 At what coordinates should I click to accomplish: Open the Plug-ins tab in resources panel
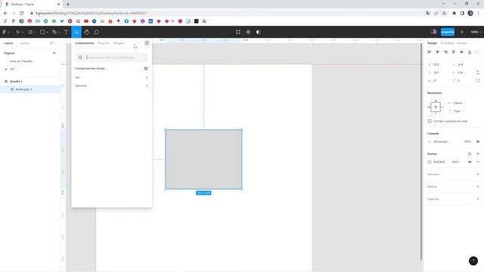click(x=104, y=43)
